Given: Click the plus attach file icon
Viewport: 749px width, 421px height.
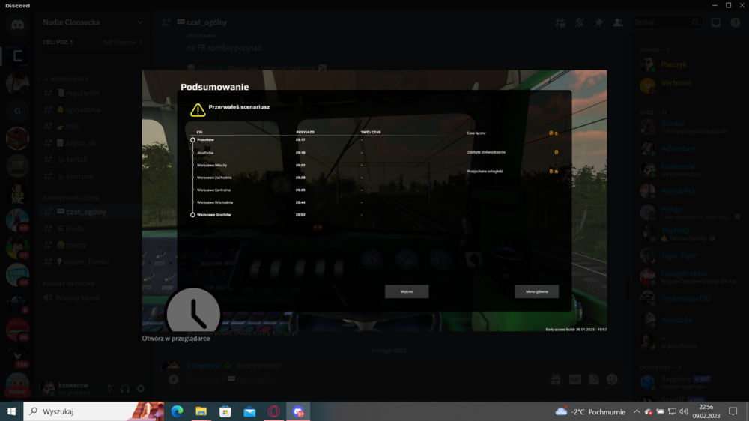Looking at the screenshot, I should (174, 379).
